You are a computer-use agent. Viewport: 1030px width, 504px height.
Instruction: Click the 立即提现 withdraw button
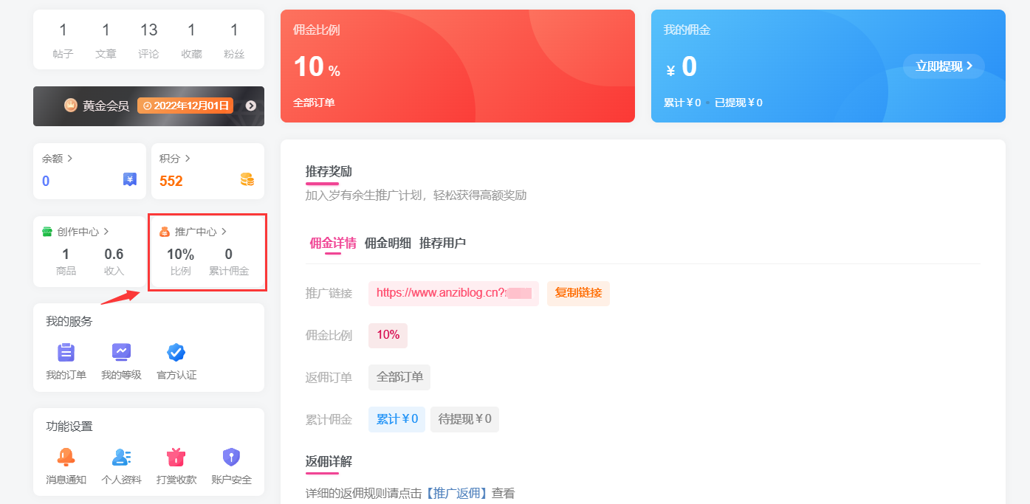pyautogui.click(x=944, y=66)
